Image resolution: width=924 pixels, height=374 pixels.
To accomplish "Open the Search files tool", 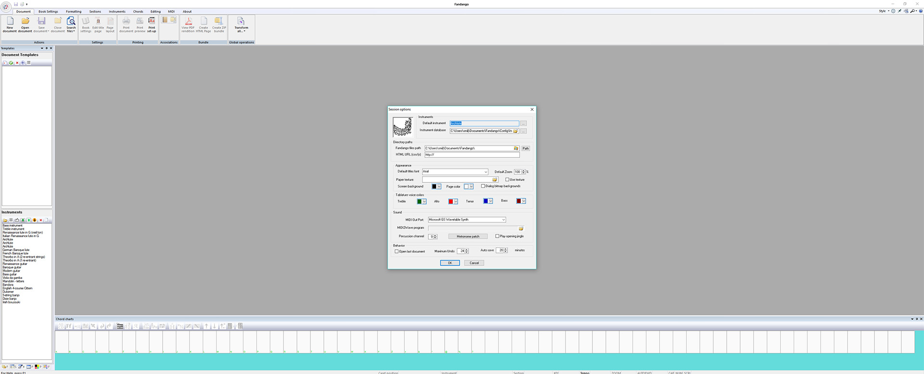I will (71, 22).
